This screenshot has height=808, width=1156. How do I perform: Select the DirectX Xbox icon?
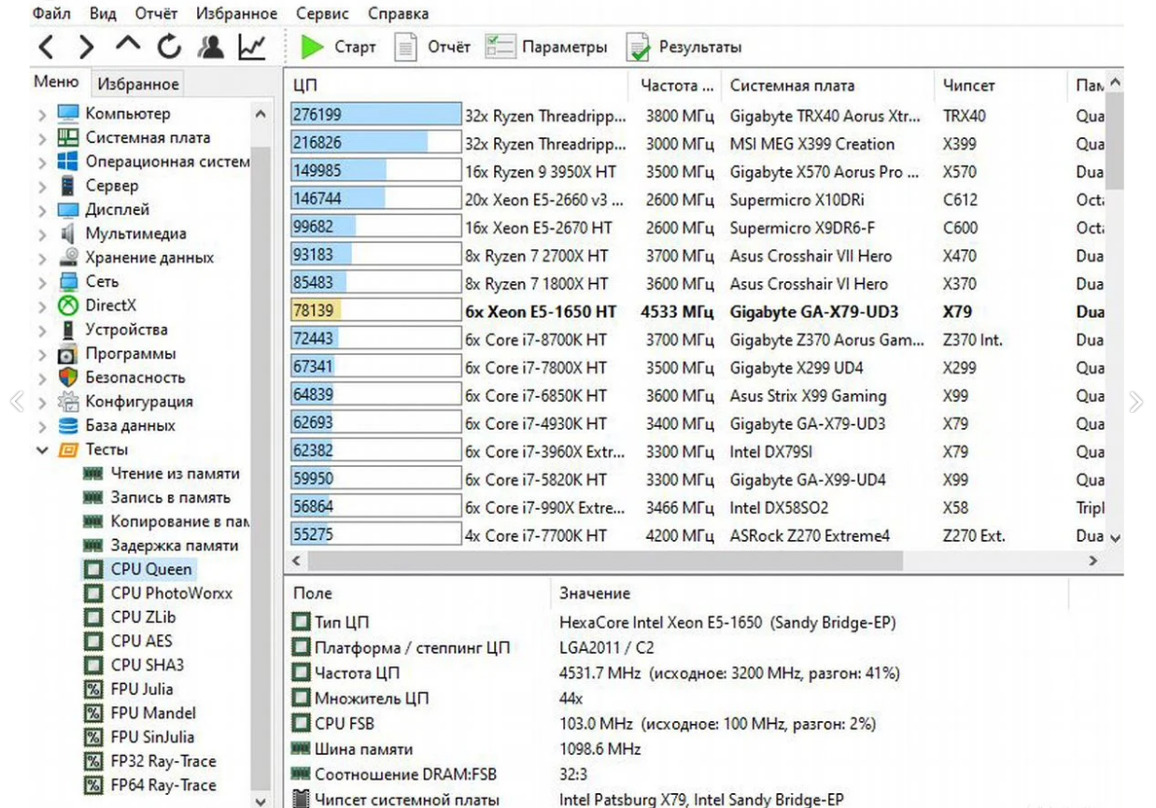coord(68,305)
